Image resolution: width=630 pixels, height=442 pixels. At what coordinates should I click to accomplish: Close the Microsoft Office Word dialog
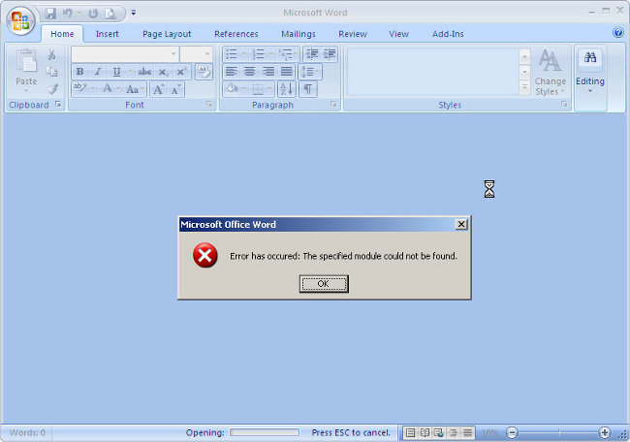point(461,224)
